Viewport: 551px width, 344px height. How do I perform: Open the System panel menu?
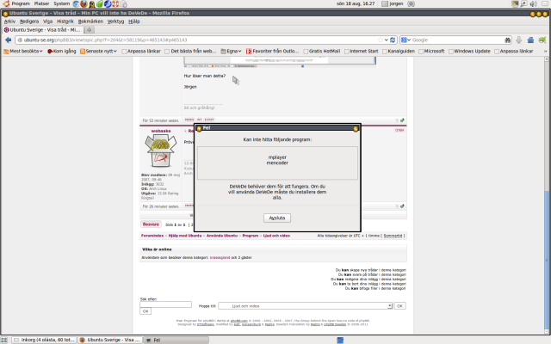coord(61,3)
